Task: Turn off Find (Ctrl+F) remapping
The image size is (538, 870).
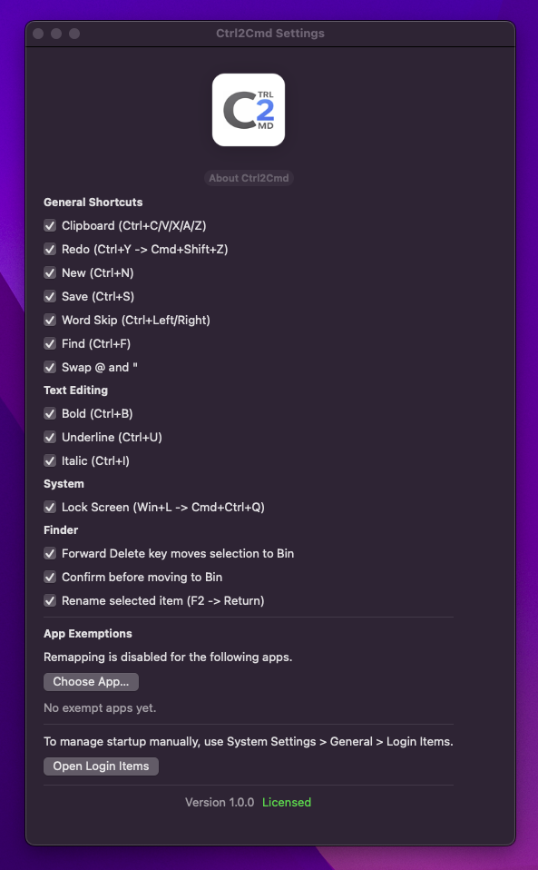Action: tap(50, 343)
